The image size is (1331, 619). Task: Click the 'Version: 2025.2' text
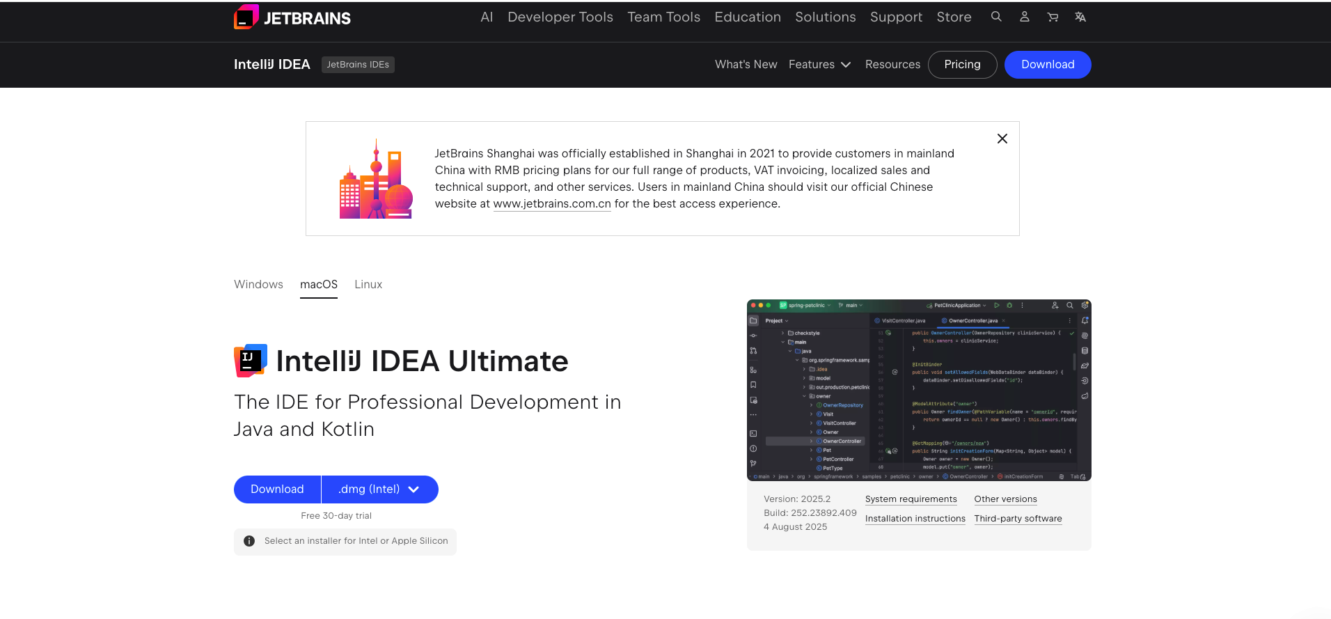point(797,499)
